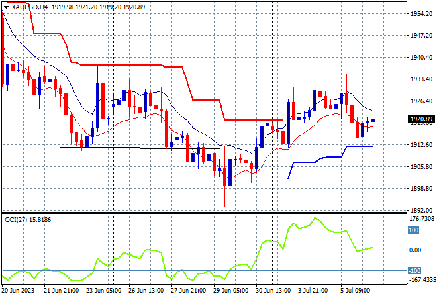This screenshot has height=298, width=437.
Task: Select the black horizontal support line
Action: click(140, 148)
